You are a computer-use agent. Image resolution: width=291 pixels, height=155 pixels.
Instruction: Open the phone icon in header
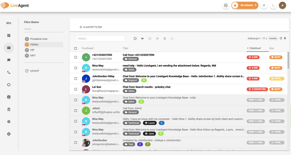click(273, 5)
